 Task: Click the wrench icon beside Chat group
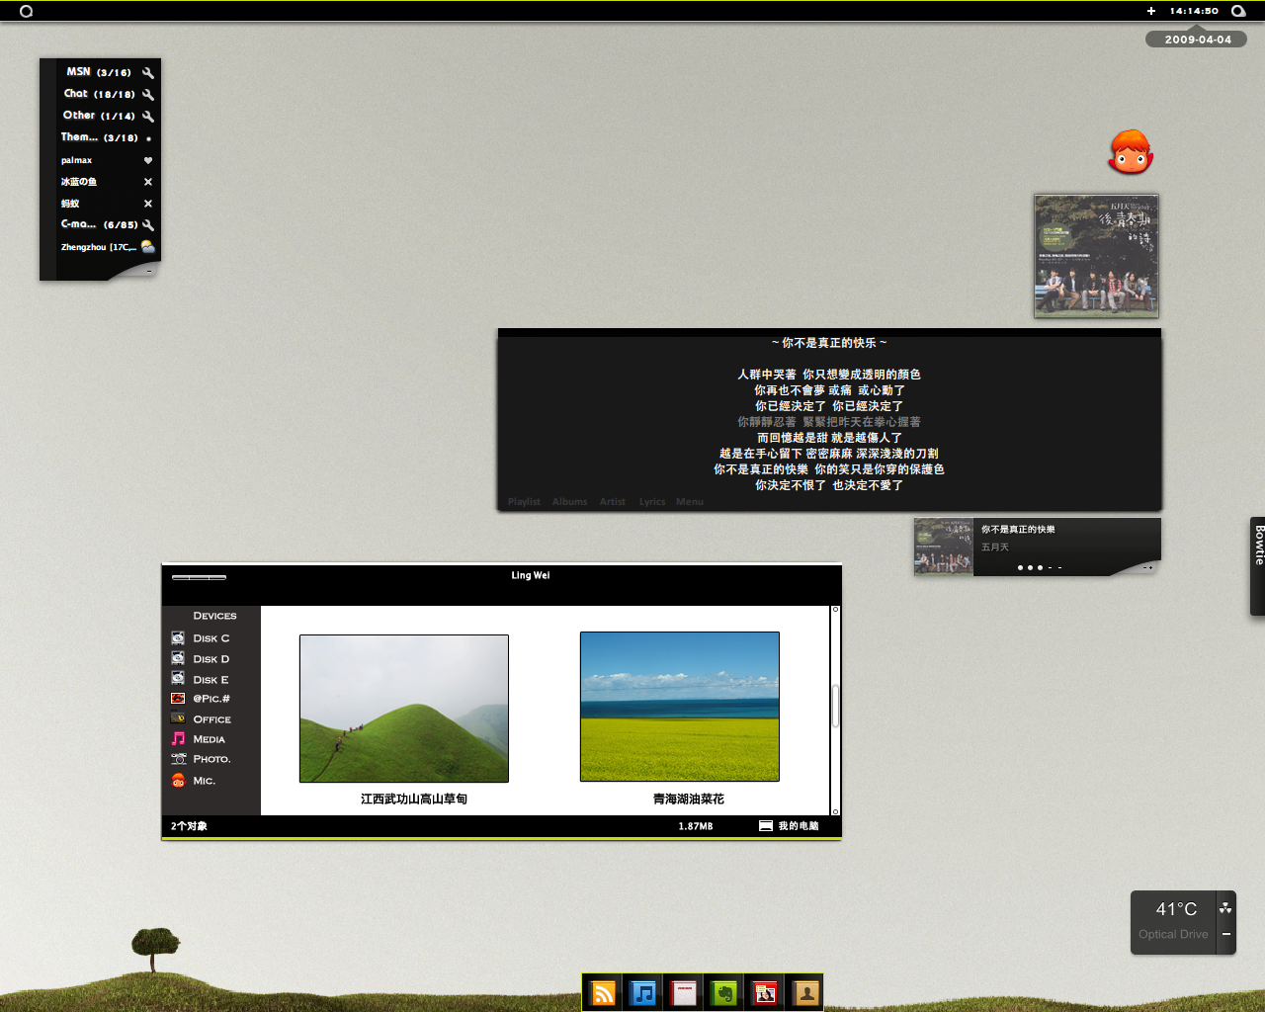click(148, 94)
